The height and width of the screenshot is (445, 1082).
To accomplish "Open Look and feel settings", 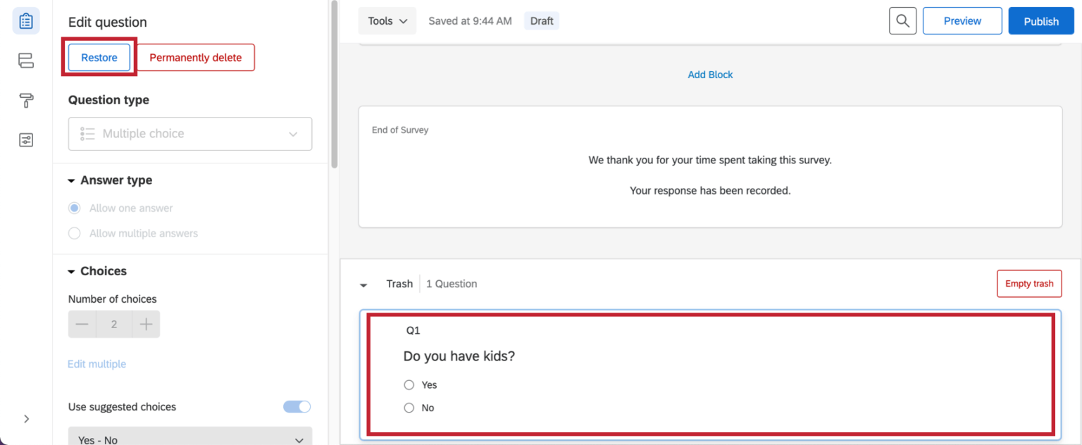I will pos(26,100).
